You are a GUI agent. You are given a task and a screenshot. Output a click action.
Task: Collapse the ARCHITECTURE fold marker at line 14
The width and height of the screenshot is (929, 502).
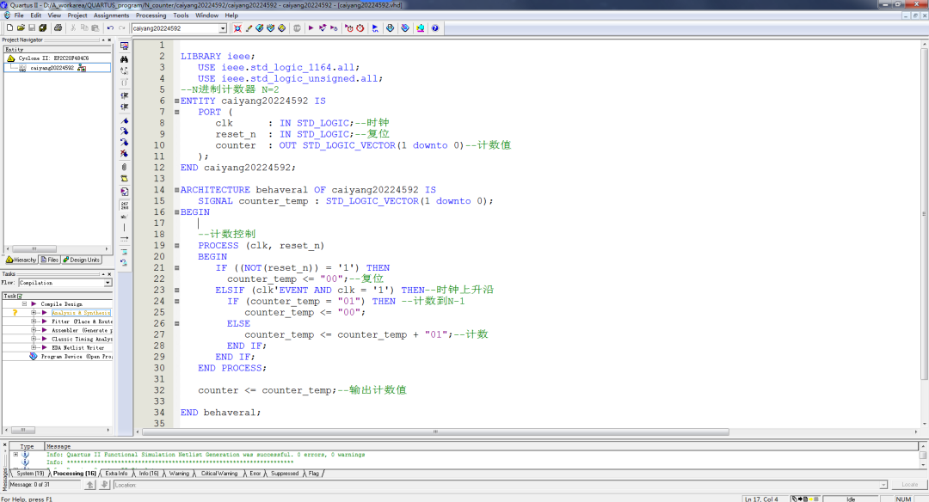pos(176,190)
